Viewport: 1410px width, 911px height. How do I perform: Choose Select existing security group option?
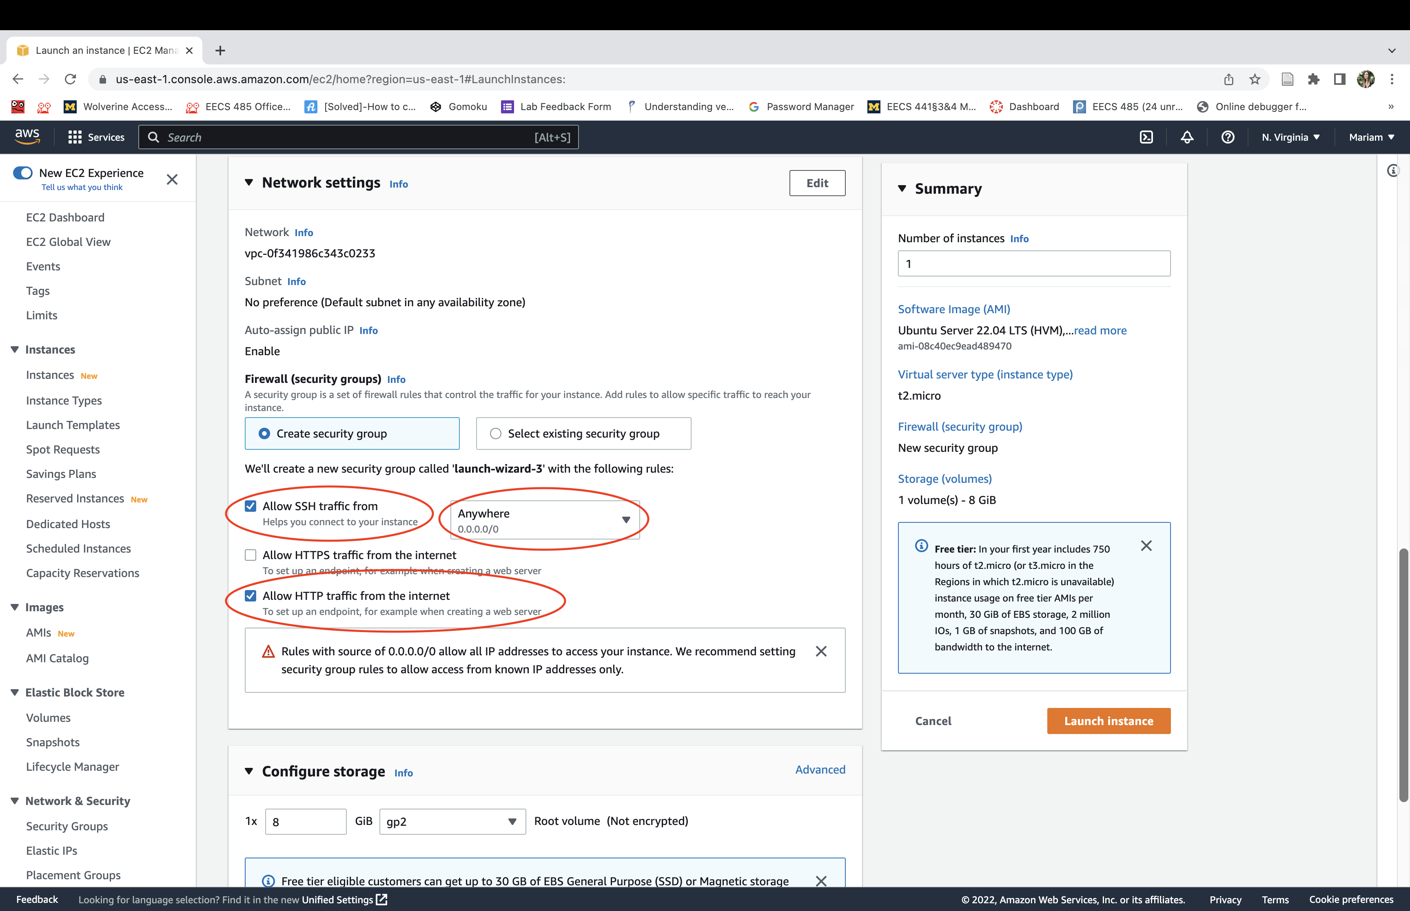coord(496,433)
